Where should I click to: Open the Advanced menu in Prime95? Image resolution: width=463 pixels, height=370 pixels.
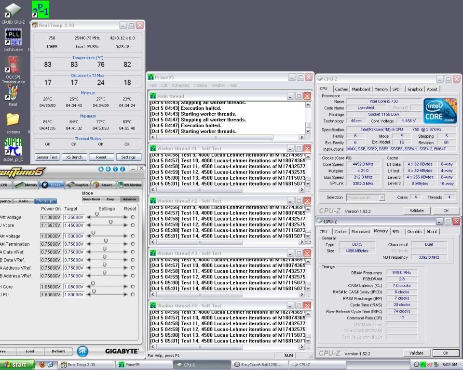[x=180, y=85]
